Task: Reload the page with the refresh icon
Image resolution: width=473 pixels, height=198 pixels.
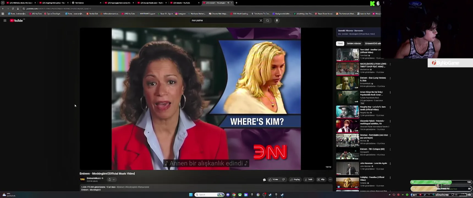Action: click(13, 9)
